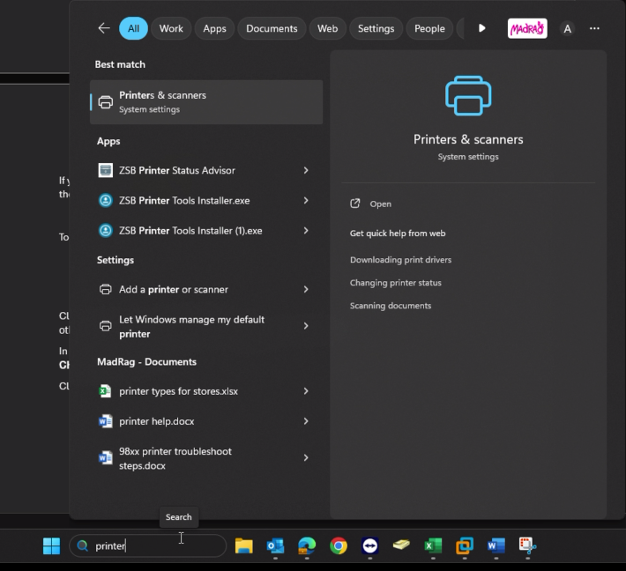Open VMware-style overlapping squares taskbar app
Image resolution: width=626 pixels, height=571 pixels.
(465, 545)
